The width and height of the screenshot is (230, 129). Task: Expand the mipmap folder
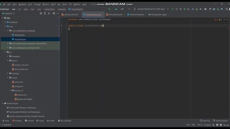tap(8, 73)
